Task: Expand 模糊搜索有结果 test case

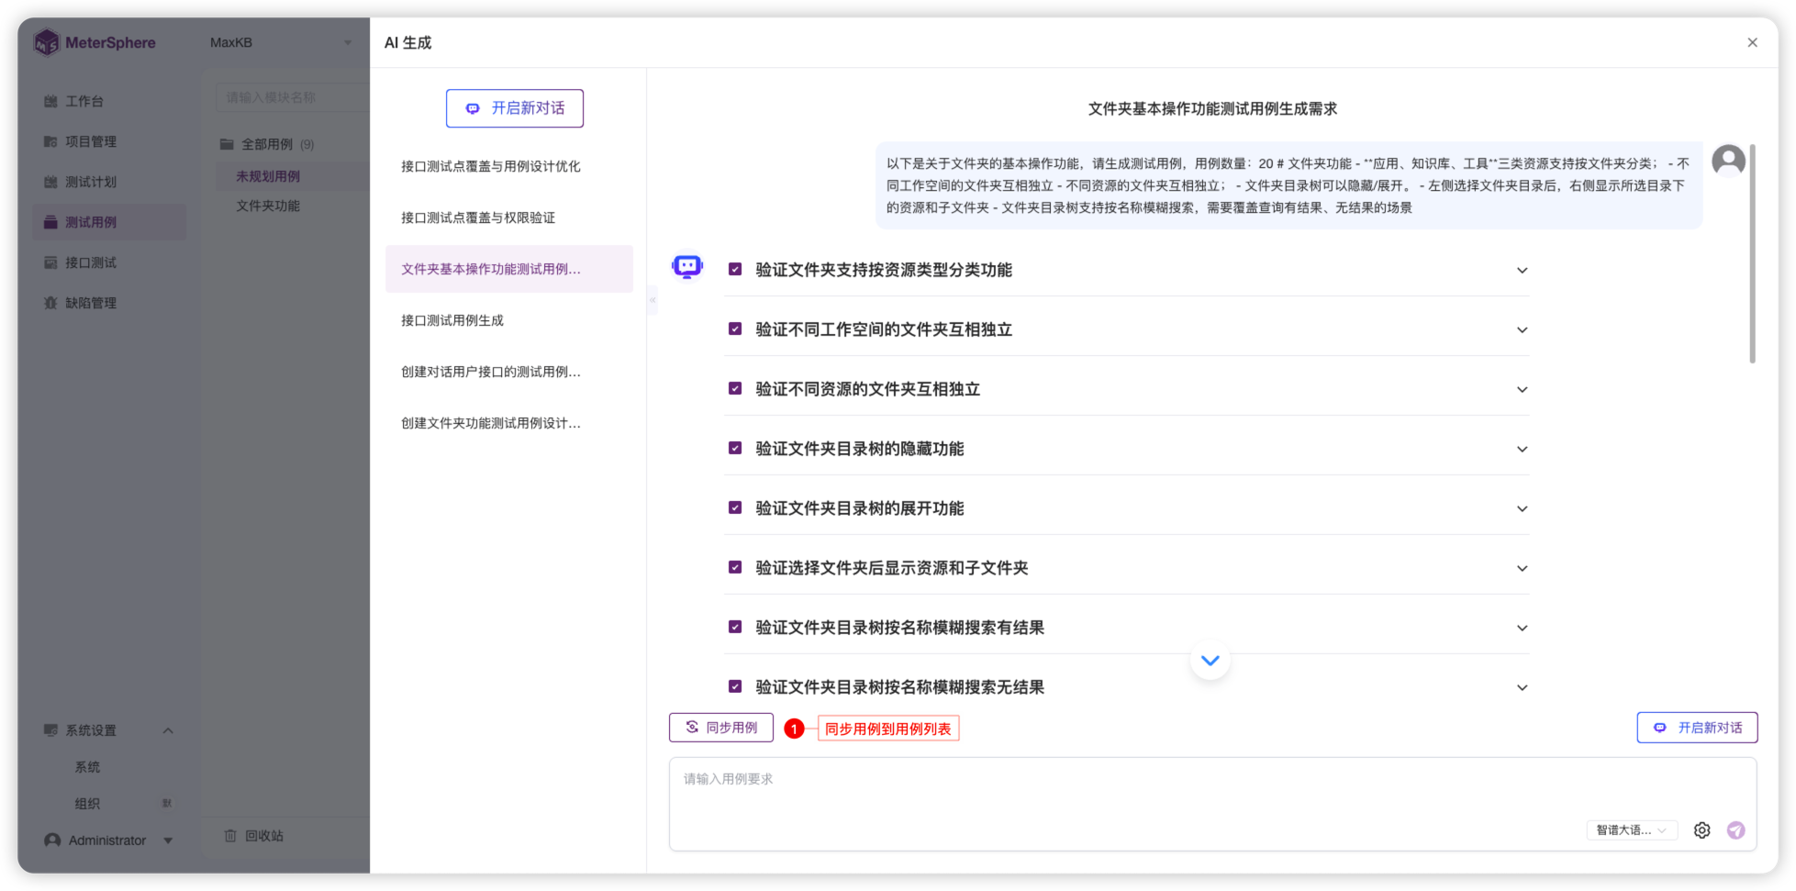Action: click(x=1522, y=629)
